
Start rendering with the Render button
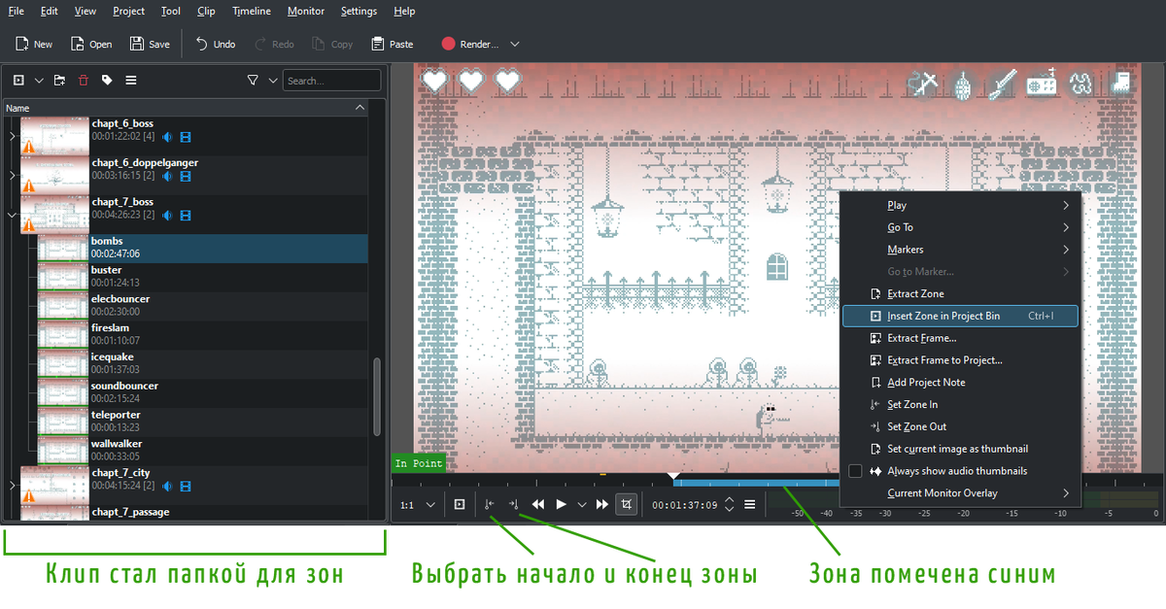tap(469, 44)
